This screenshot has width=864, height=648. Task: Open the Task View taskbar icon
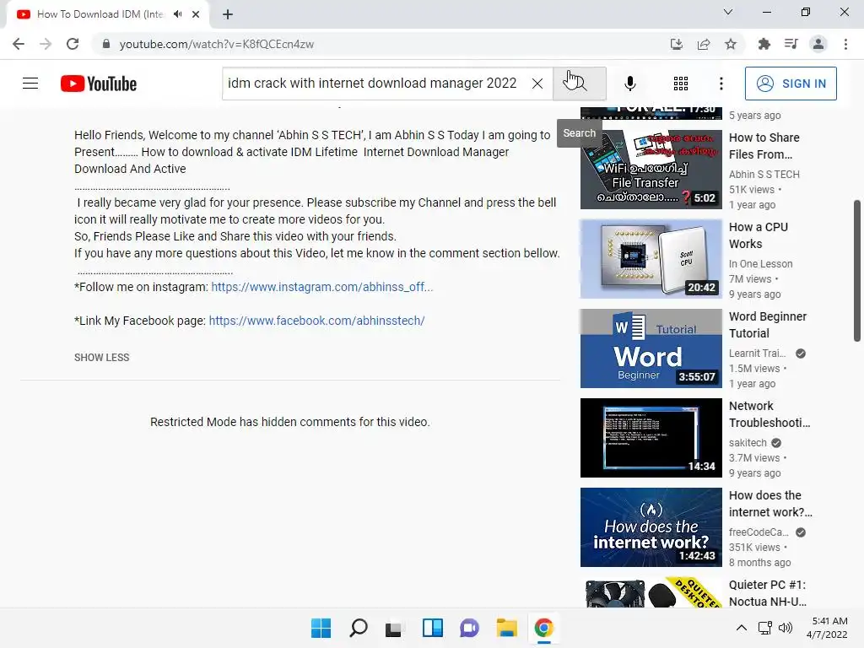coord(393,628)
